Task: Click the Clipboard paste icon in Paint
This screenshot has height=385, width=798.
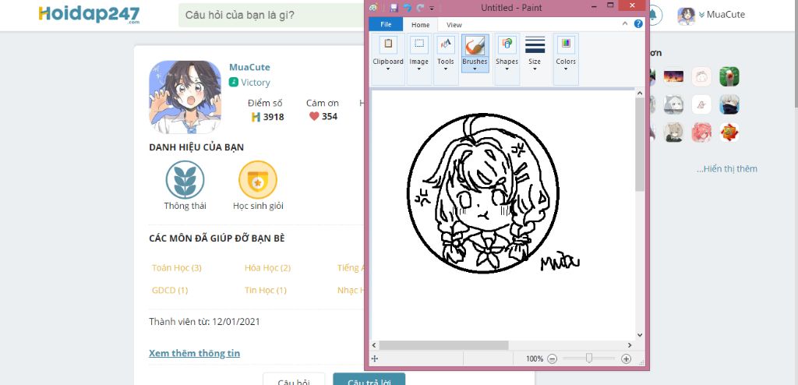Action: (388, 44)
